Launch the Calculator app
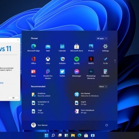The height and width of the screenshot is (139, 139). pyautogui.click(x=105, y=73)
